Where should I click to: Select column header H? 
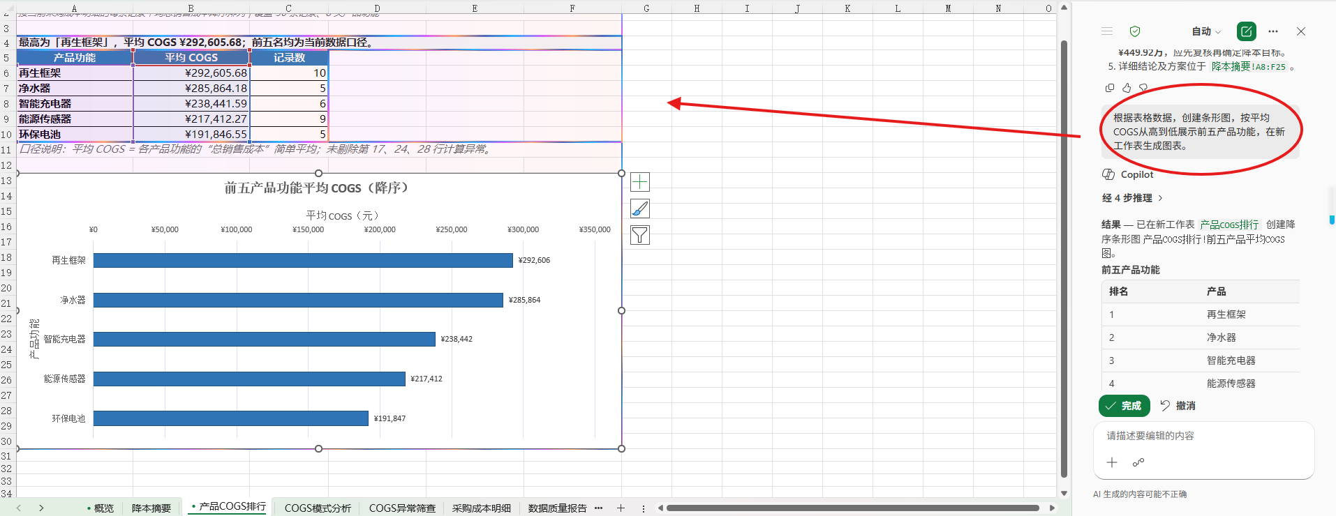tap(697, 8)
